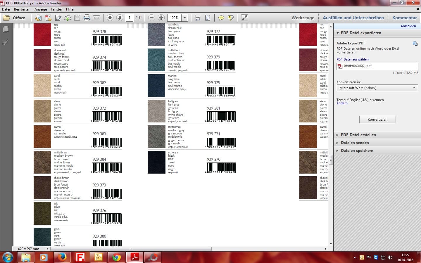The height and width of the screenshot is (263, 421).
Task: Click the Adobe Reader taskbar button
Action: point(135,257)
